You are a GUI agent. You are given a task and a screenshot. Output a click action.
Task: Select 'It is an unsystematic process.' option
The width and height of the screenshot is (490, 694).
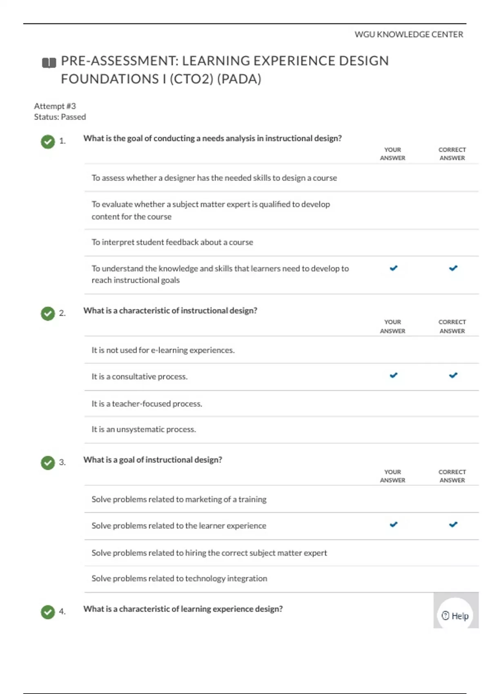point(144,429)
